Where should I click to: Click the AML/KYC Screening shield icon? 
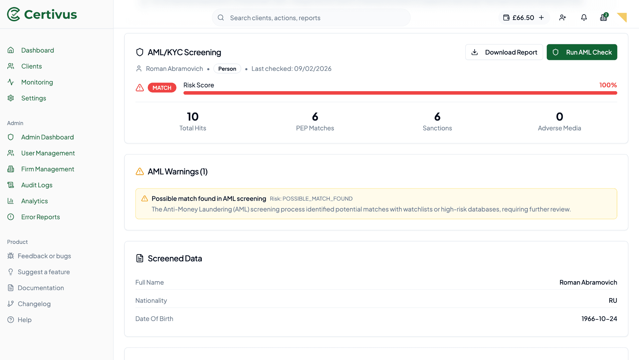[140, 52]
